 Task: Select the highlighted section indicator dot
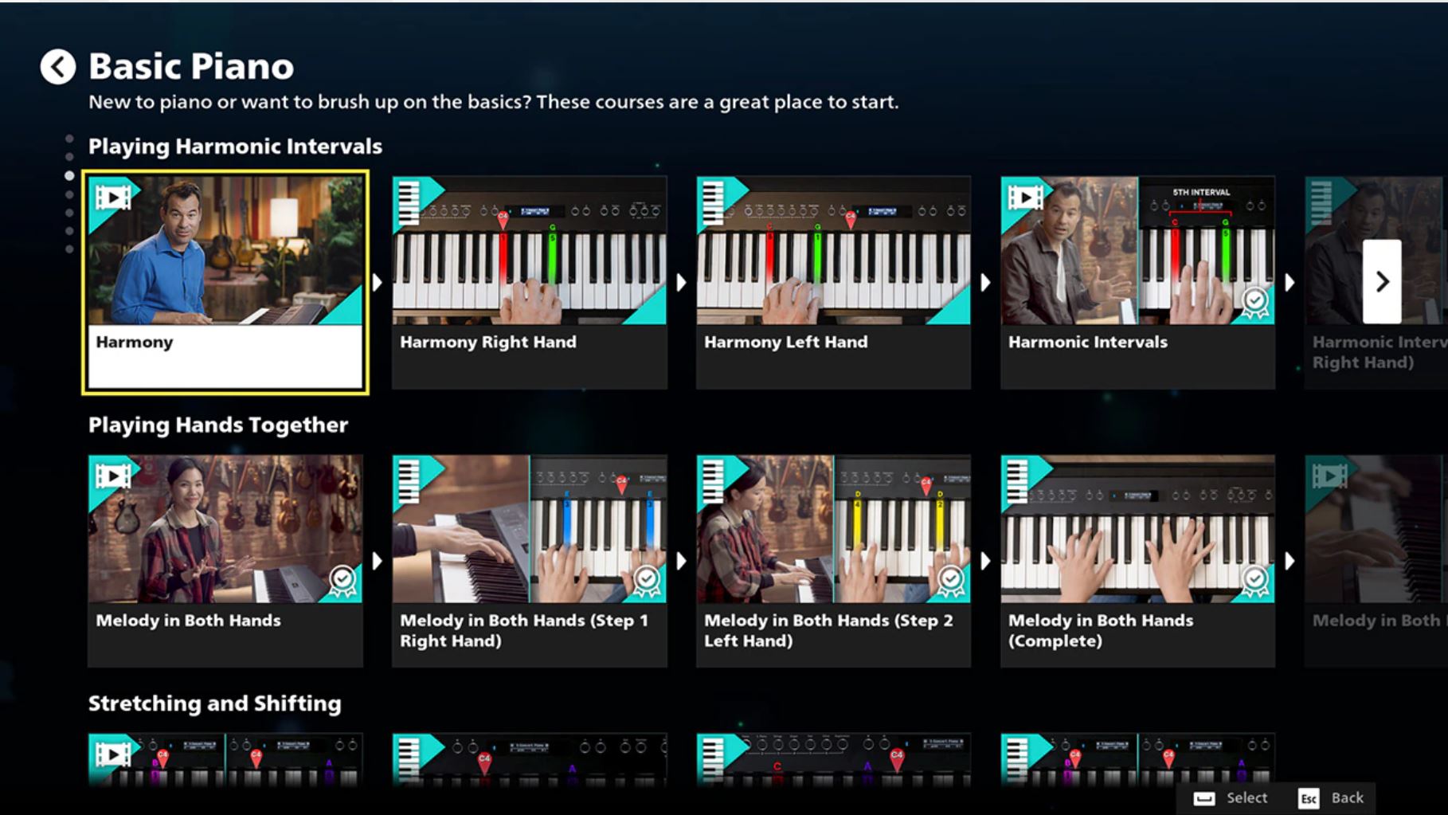click(69, 175)
